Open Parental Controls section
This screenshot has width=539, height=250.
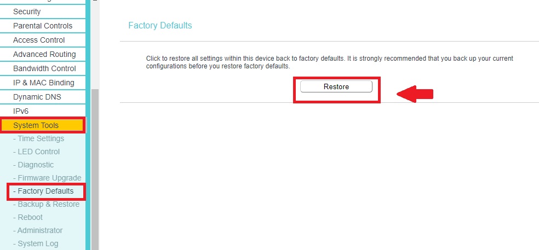click(x=43, y=26)
